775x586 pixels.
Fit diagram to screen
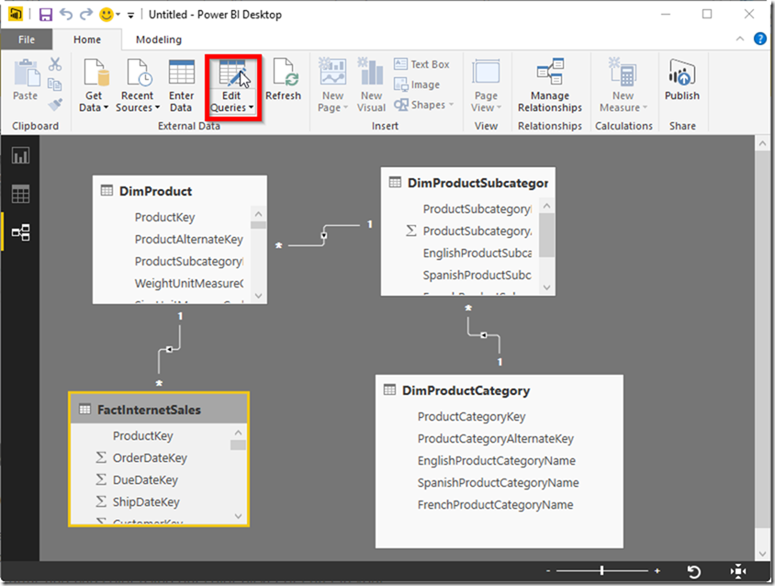pos(738,571)
